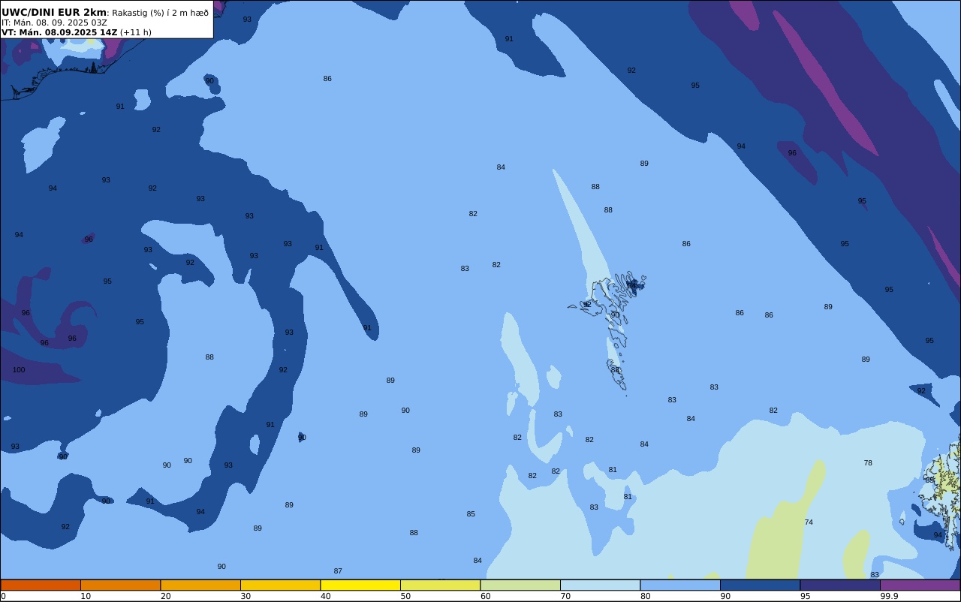Select the 90–95 dark blue legend swatch

click(760, 585)
